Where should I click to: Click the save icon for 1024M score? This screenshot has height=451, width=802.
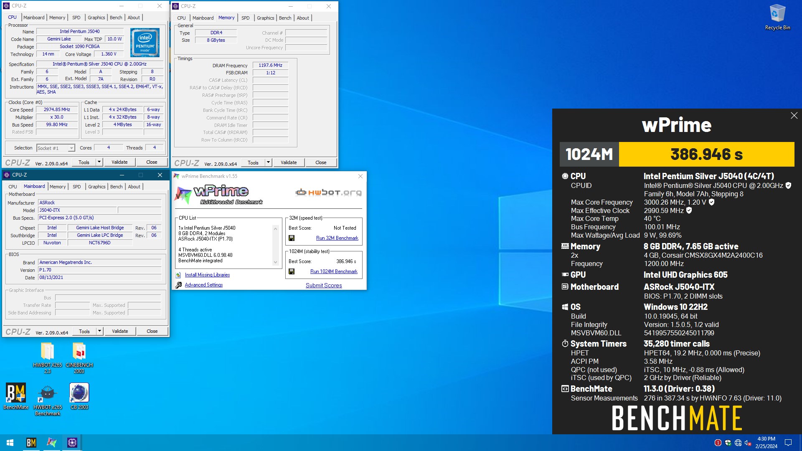[x=292, y=271]
